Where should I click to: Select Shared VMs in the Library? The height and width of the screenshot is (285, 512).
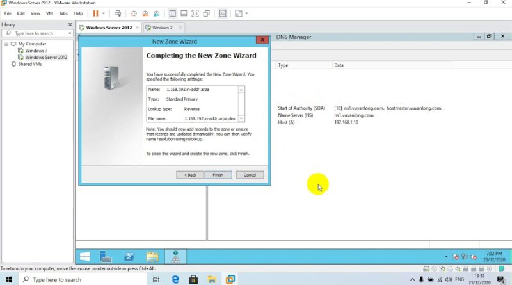coord(29,64)
